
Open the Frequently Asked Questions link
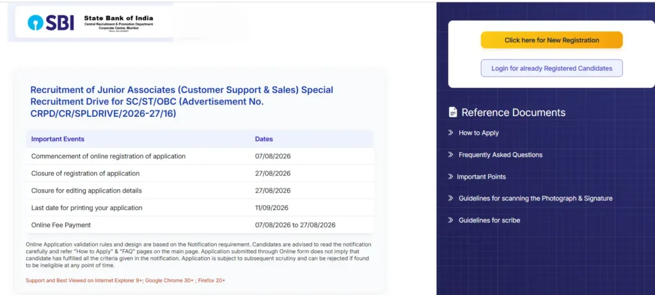[x=500, y=155]
